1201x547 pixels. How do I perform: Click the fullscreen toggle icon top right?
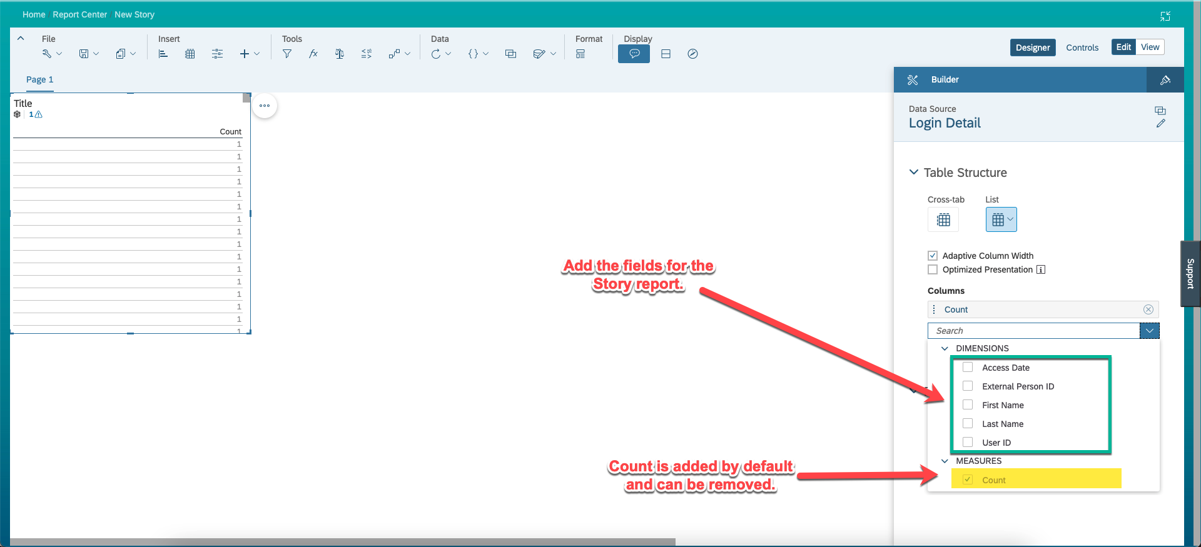pyautogui.click(x=1165, y=16)
